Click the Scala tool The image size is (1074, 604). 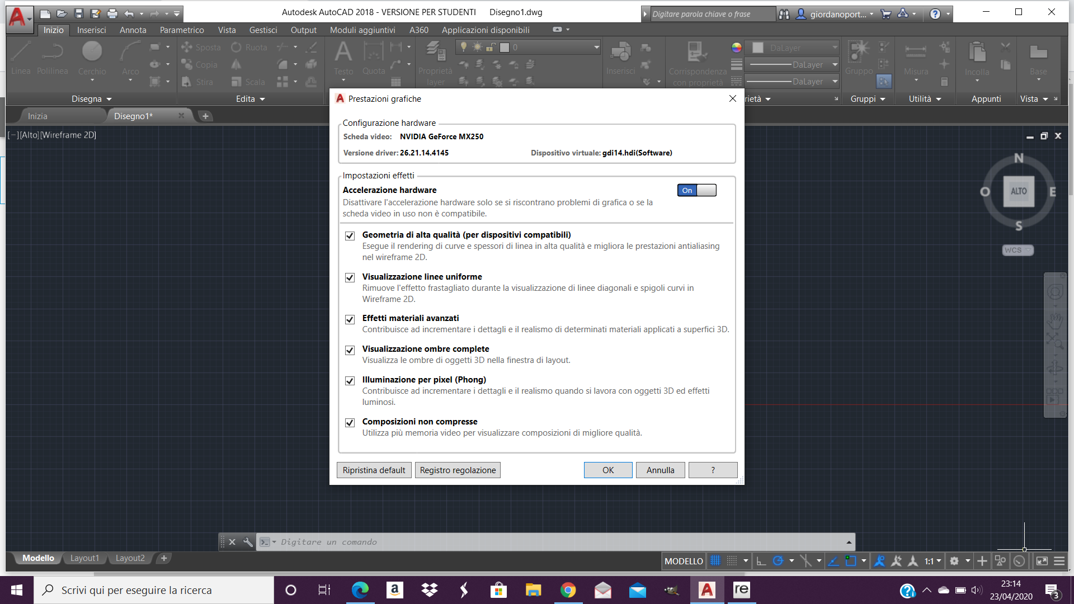pyautogui.click(x=248, y=82)
